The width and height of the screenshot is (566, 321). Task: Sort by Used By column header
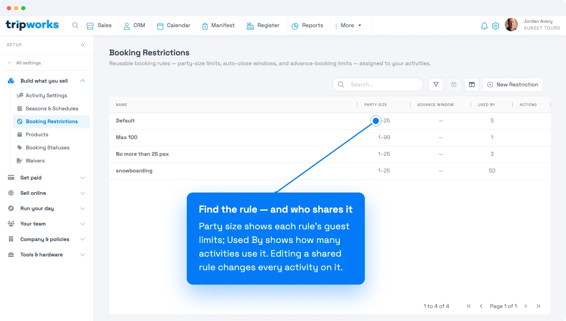[486, 105]
